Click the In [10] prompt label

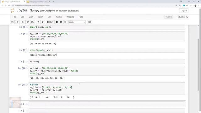[23, 68]
